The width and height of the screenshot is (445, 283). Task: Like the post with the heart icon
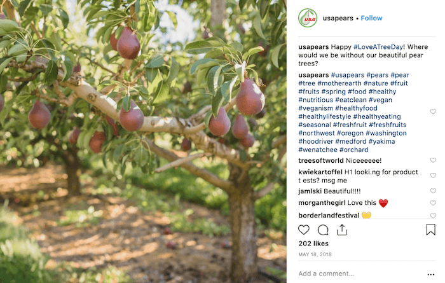tap(304, 230)
